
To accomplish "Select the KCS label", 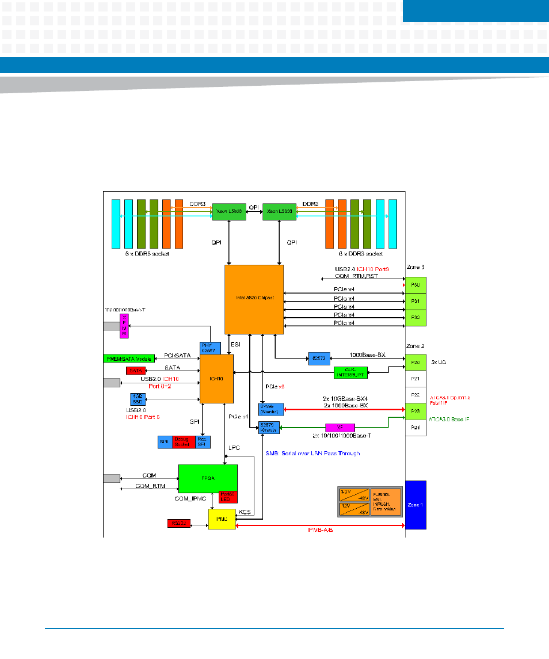I will point(245,512).
